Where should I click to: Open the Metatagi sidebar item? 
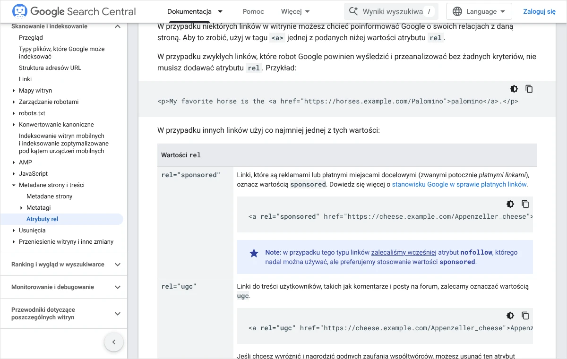click(39, 208)
